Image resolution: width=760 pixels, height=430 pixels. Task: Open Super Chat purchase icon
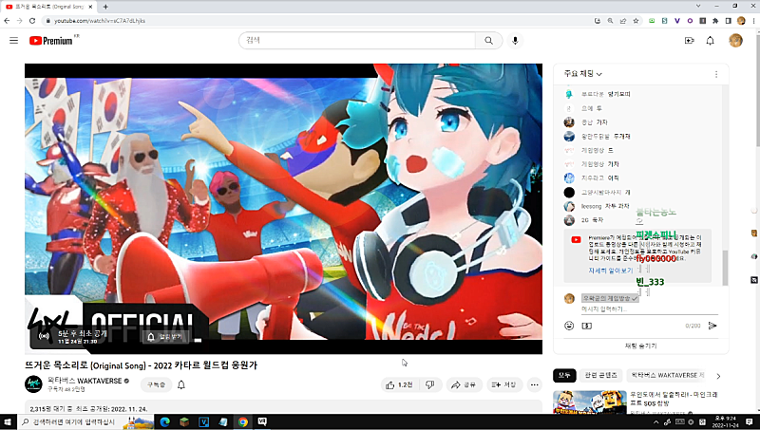point(586,326)
